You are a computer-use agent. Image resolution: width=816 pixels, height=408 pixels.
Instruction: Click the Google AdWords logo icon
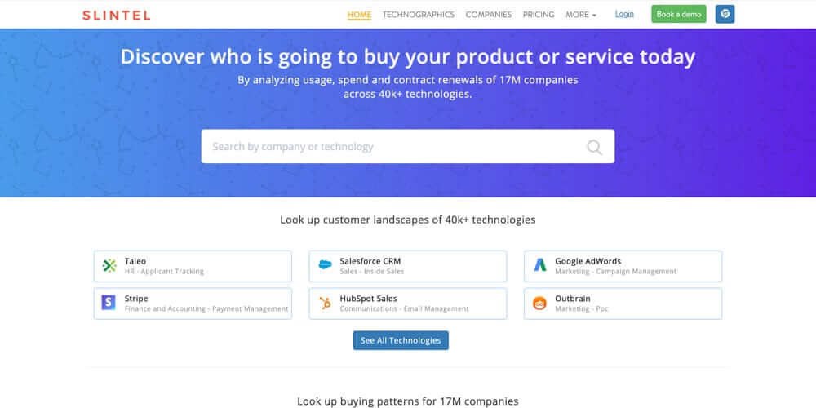[540, 265]
